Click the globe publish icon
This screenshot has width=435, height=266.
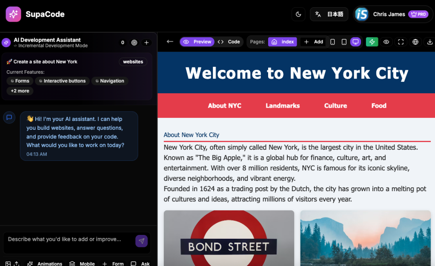click(x=415, y=42)
